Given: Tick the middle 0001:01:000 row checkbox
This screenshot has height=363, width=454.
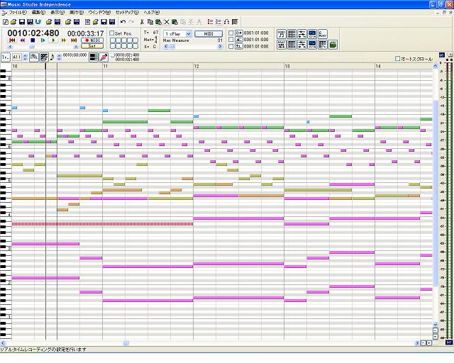Looking at the screenshot, I should (x=231, y=40).
